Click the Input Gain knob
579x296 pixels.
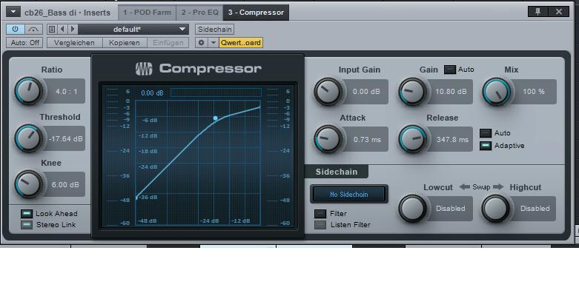click(x=328, y=91)
